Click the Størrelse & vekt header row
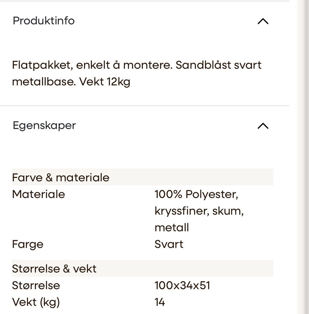Image resolution: width=309 pixels, height=314 pixels. (143, 268)
